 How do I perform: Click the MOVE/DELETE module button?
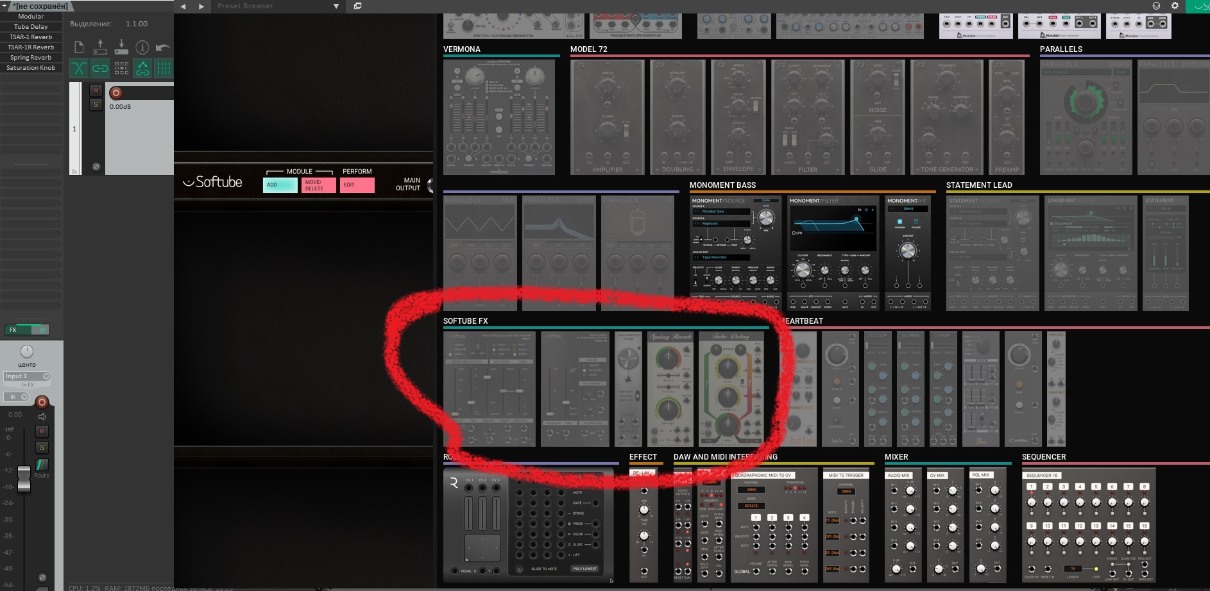coord(319,185)
